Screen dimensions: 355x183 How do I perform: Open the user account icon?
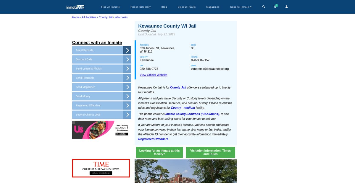[286, 6]
